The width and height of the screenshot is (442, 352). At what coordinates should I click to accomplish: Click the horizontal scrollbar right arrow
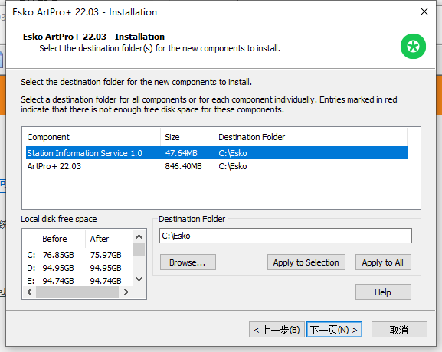[x=126, y=292]
